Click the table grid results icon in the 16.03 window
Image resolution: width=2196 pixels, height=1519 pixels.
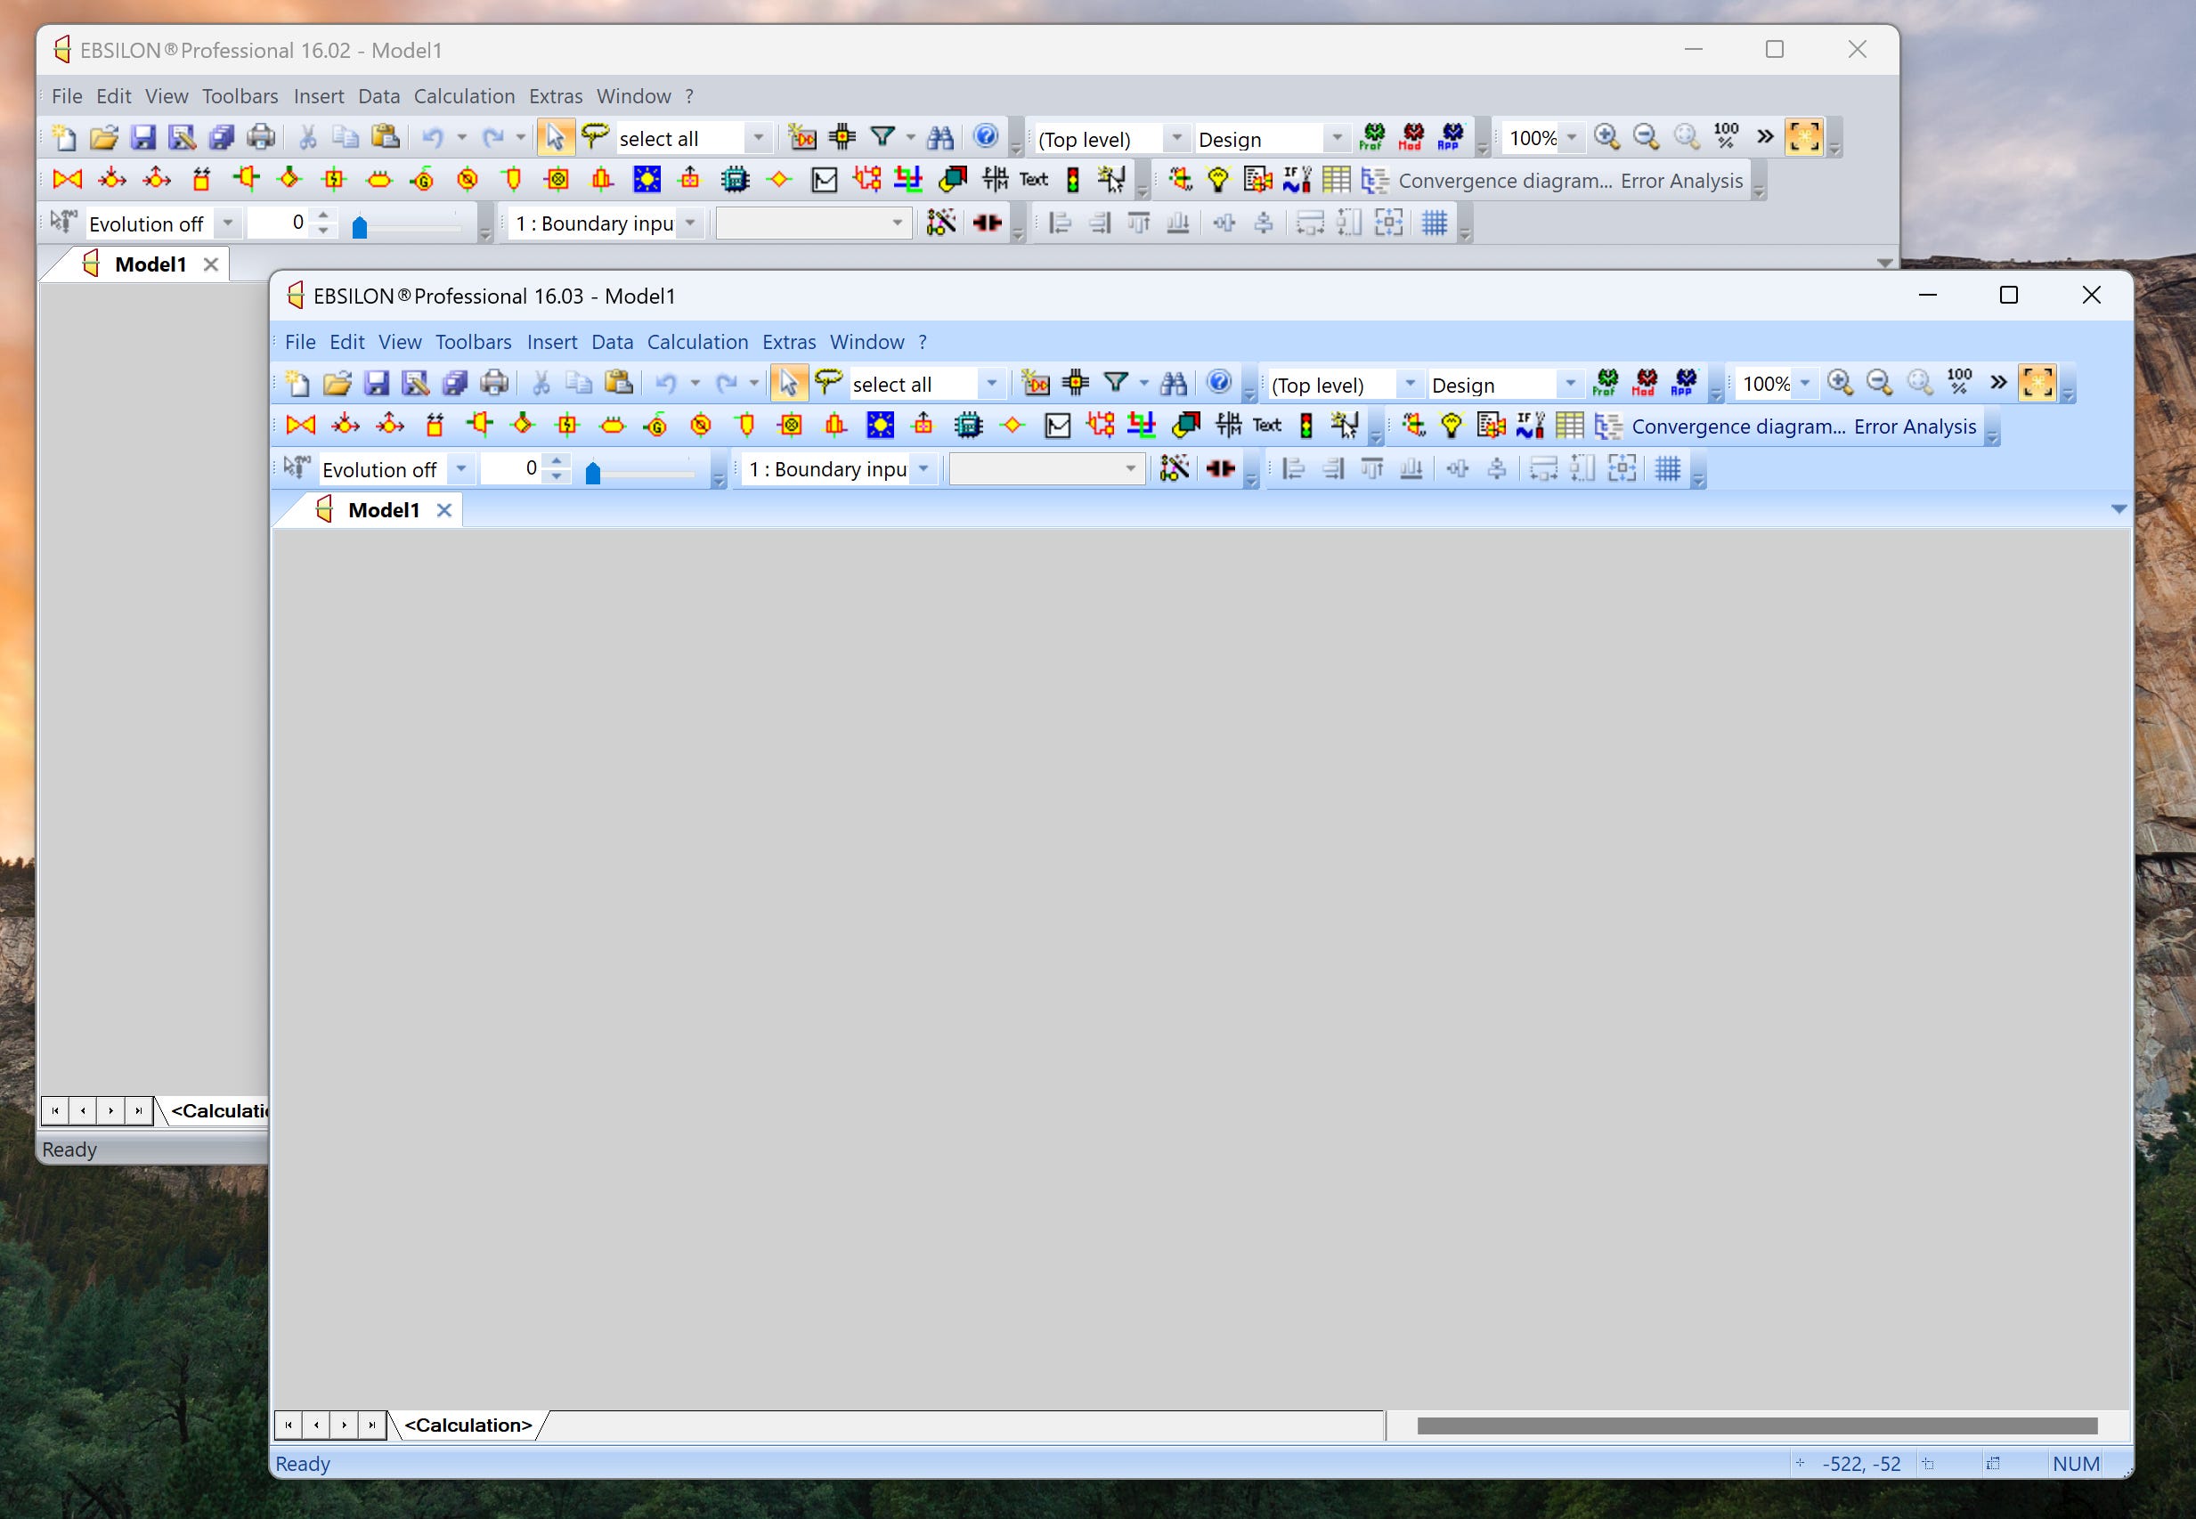tap(1569, 426)
